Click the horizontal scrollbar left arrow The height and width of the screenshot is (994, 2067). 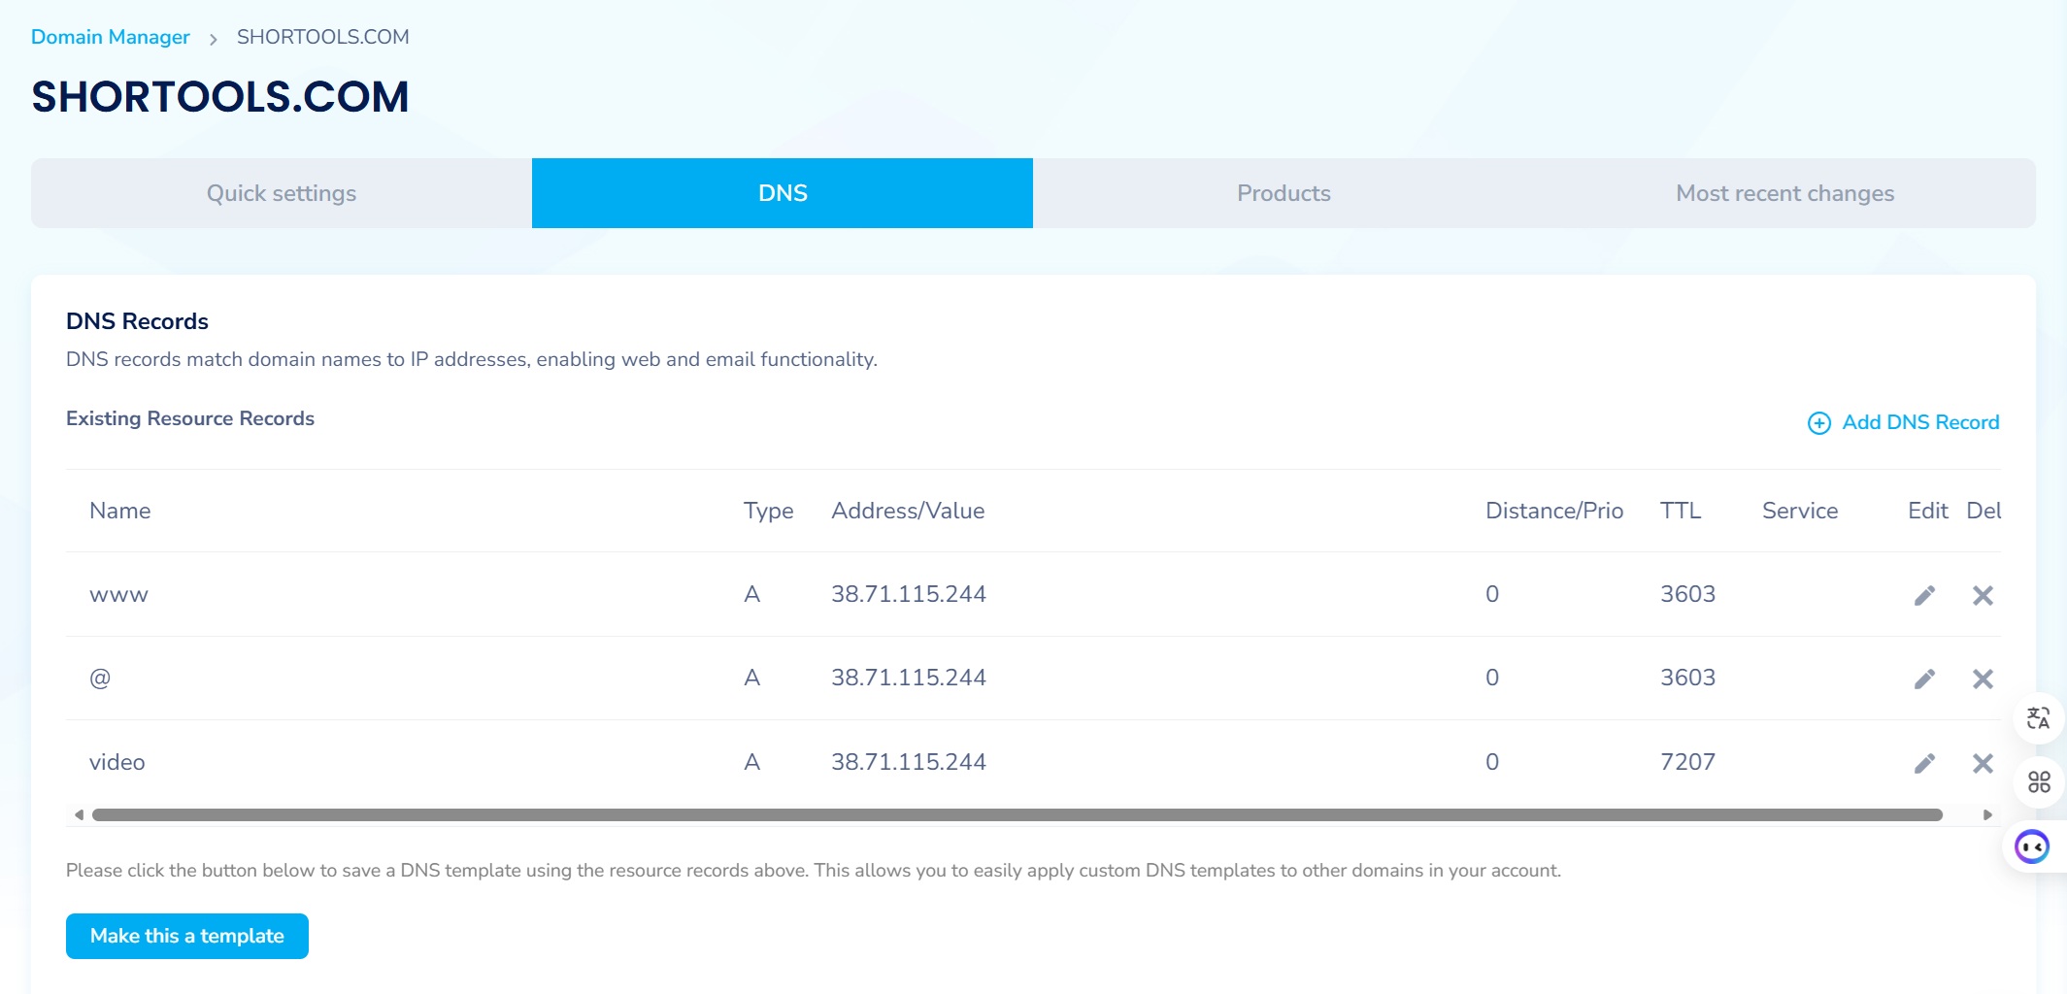click(79, 815)
